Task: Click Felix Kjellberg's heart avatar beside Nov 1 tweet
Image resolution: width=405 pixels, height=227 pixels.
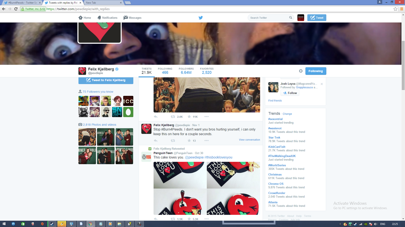Action: pyautogui.click(x=146, y=128)
